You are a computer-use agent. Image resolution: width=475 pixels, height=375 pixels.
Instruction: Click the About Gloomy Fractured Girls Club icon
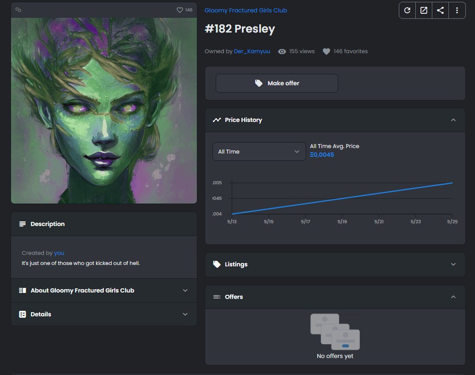click(x=22, y=291)
